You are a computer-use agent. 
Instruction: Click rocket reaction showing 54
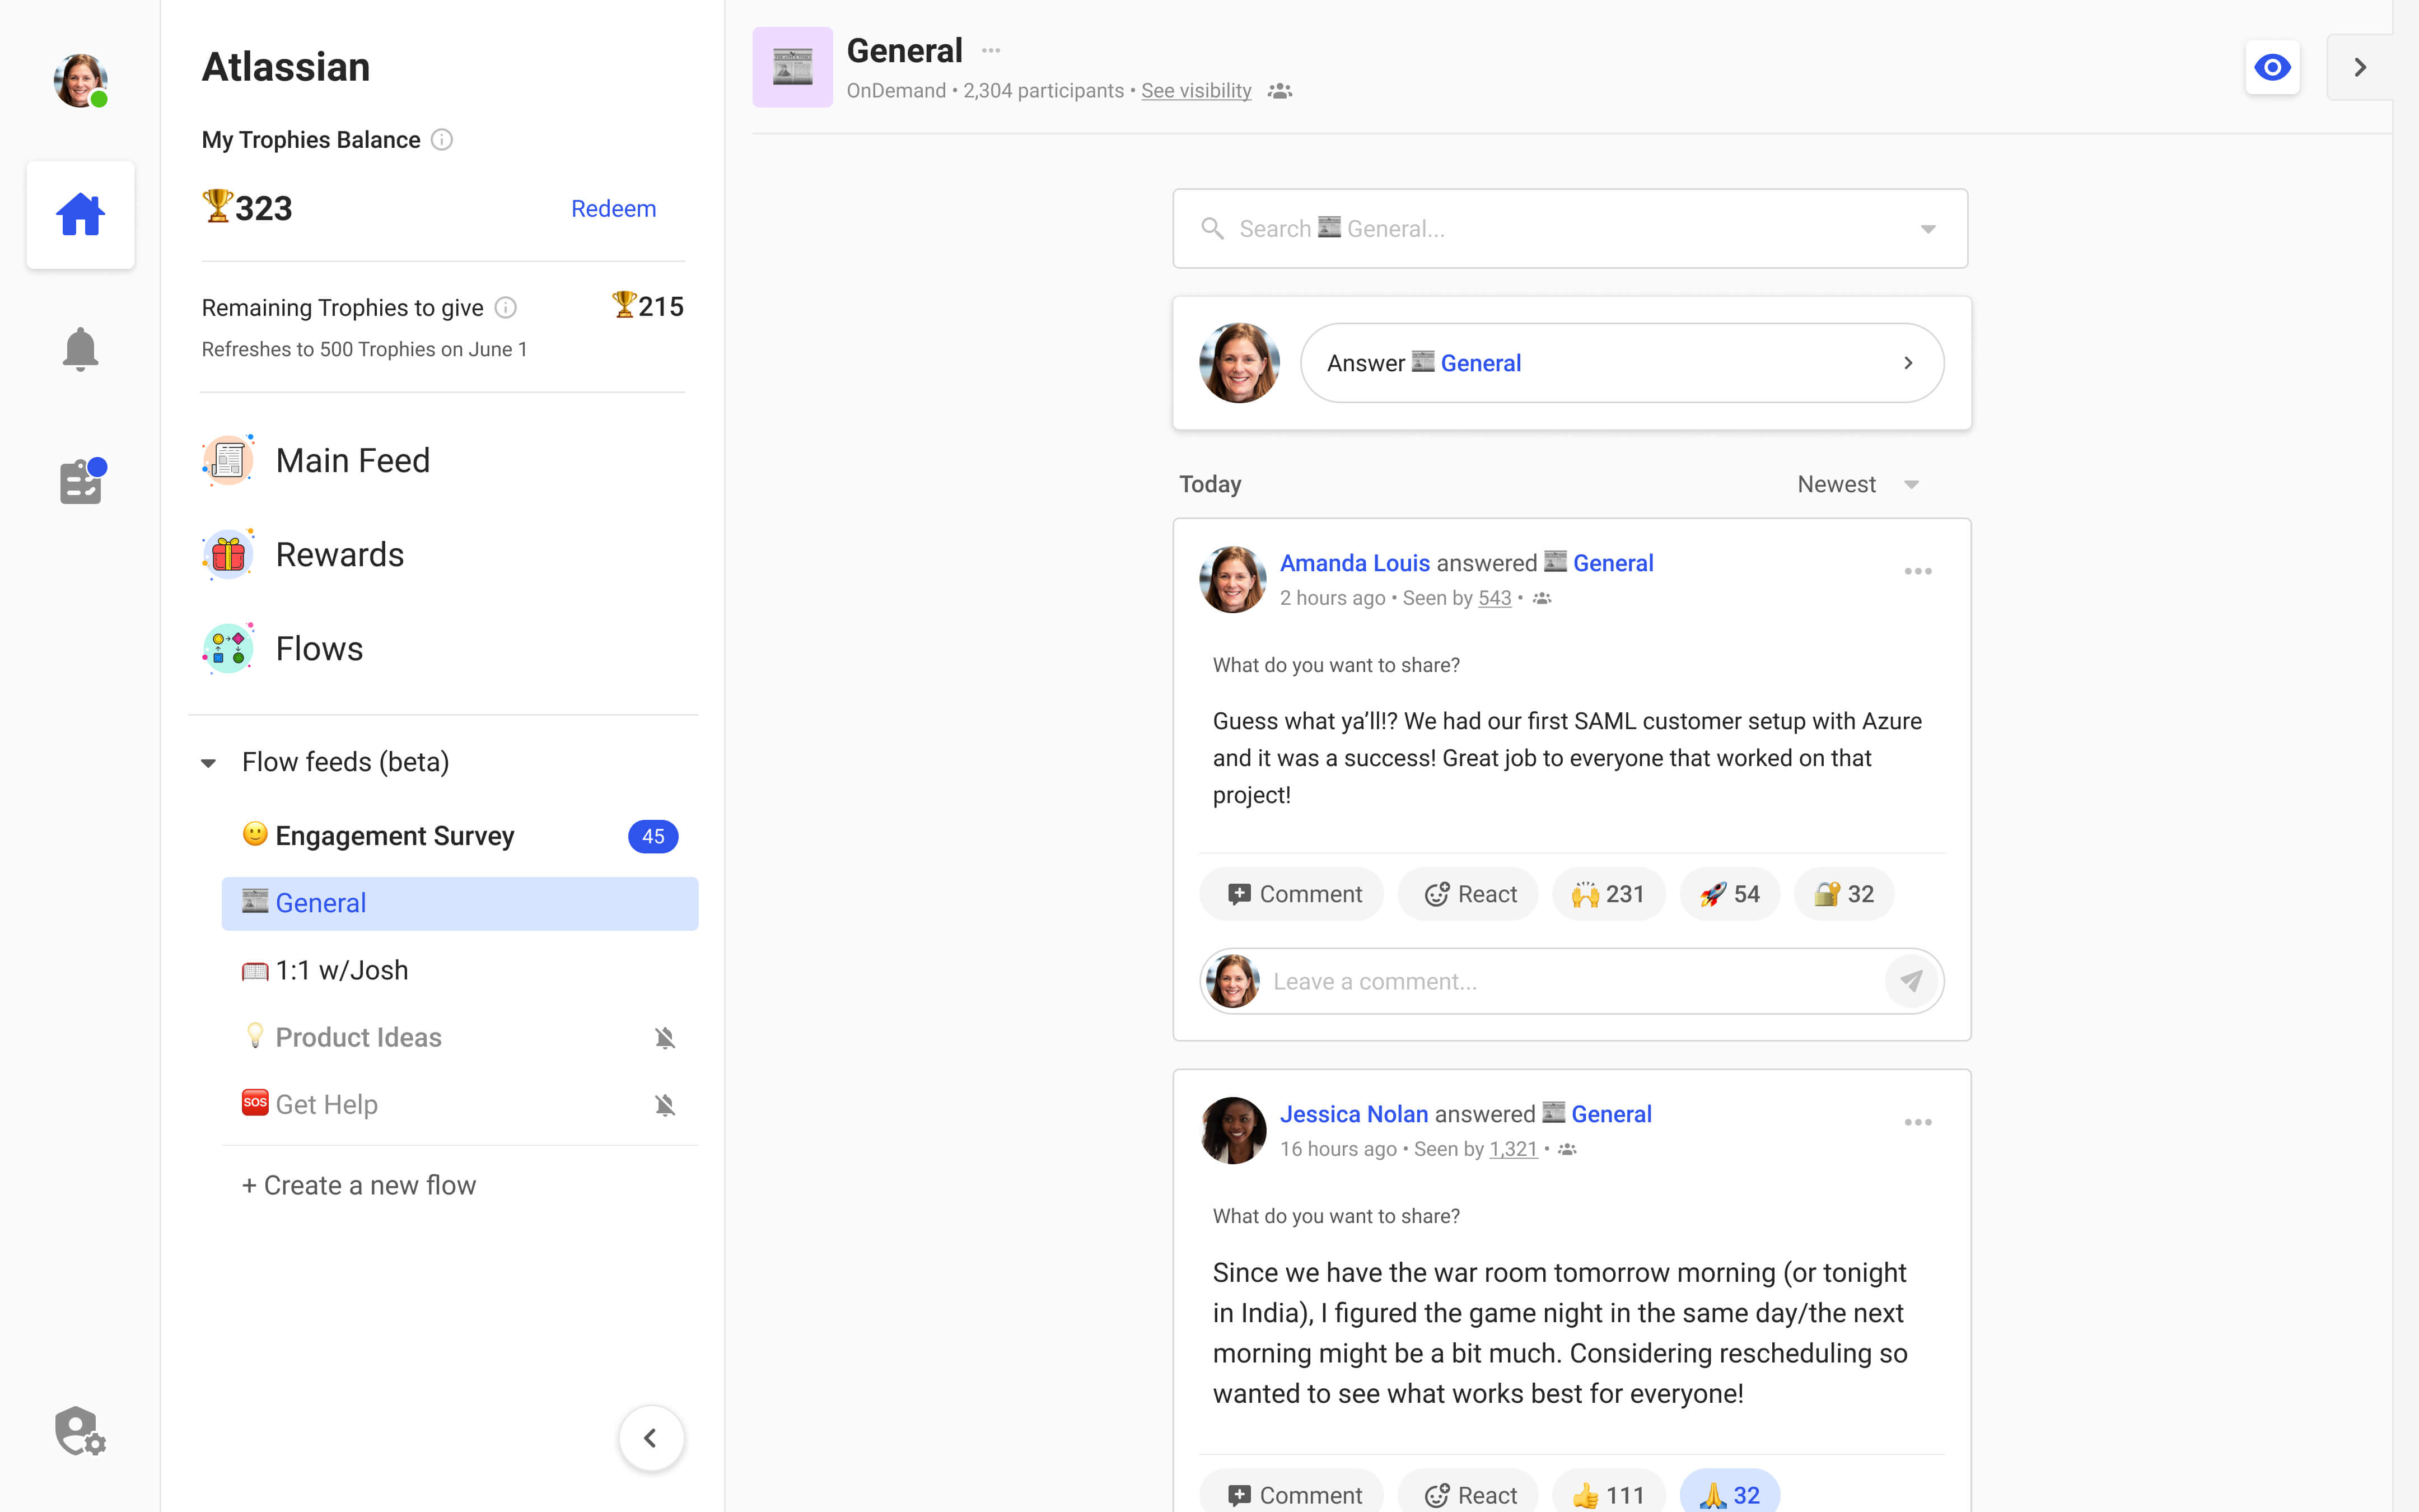click(1729, 894)
